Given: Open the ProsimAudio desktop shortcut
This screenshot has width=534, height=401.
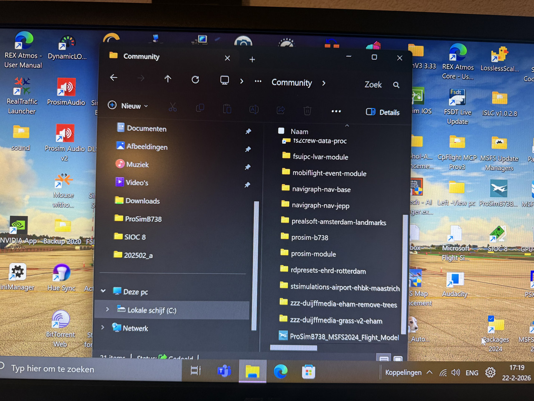Looking at the screenshot, I should pyautogui.click(x=66, y=92).
